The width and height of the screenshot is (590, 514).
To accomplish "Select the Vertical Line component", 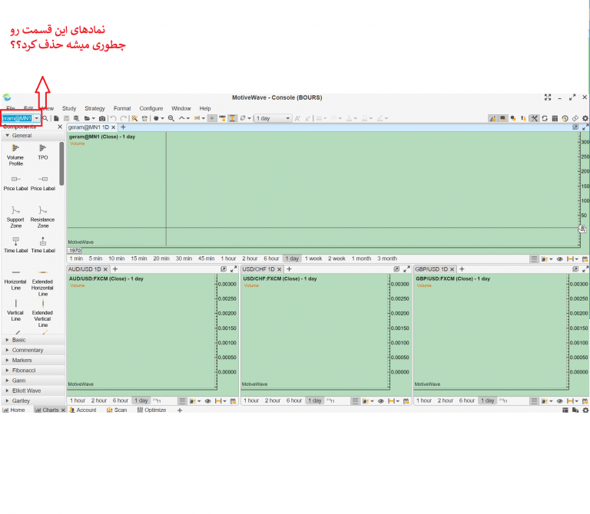I will tap(16, 311).
